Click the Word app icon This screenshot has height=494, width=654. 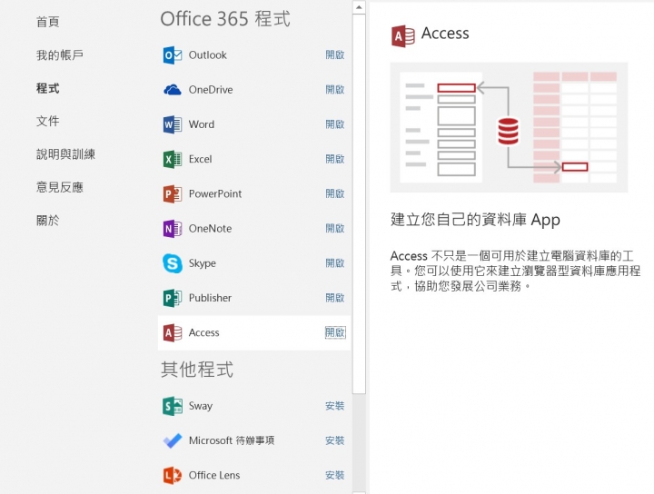click(173, 124)
